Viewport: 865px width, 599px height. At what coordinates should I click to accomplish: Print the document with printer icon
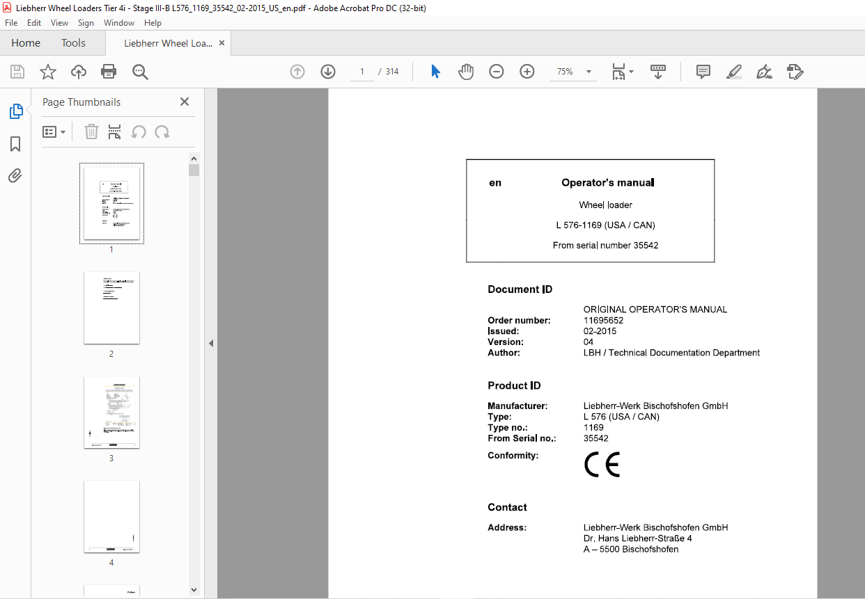(109, 72)
